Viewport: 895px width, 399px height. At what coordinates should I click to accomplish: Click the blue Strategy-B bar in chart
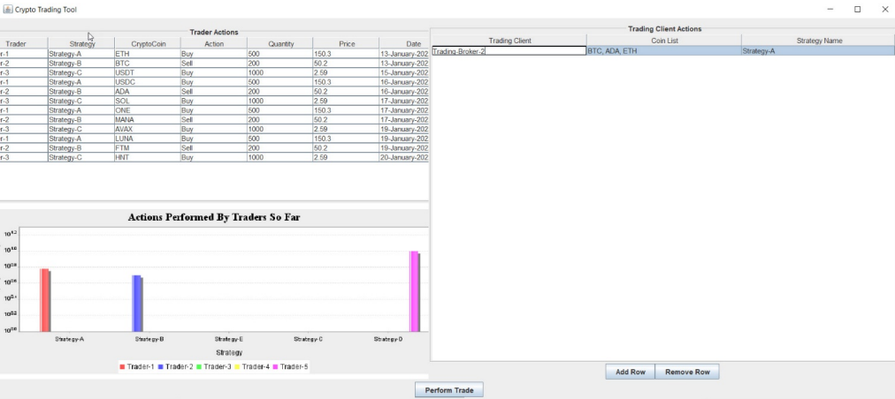click(136, 303)
